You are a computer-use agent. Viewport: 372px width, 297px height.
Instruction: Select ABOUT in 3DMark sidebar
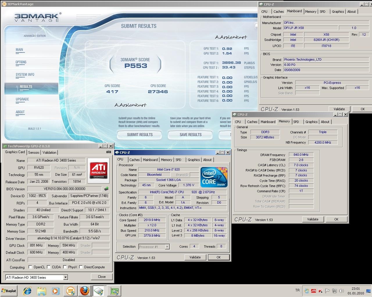[20, 112]
